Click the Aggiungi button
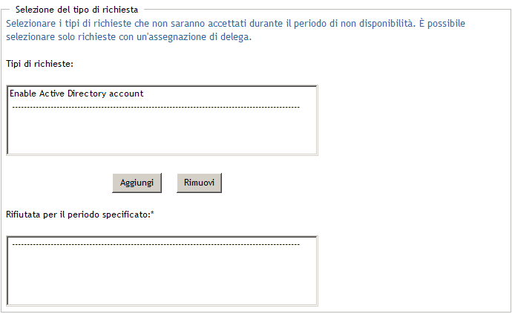 137,183
